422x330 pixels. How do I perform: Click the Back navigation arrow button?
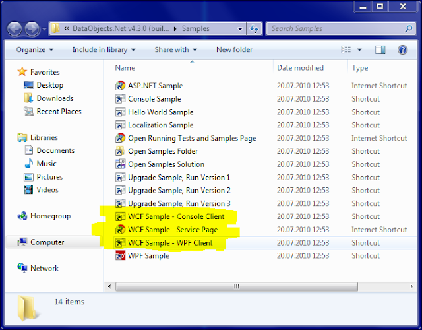point(15,29)
